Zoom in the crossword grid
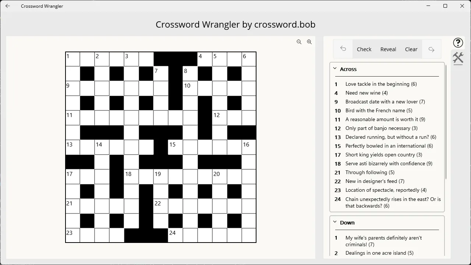Viewport: 471px width, 265px height. 309,42
